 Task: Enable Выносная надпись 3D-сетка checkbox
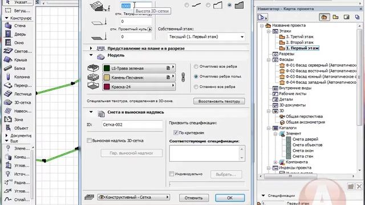89,141
